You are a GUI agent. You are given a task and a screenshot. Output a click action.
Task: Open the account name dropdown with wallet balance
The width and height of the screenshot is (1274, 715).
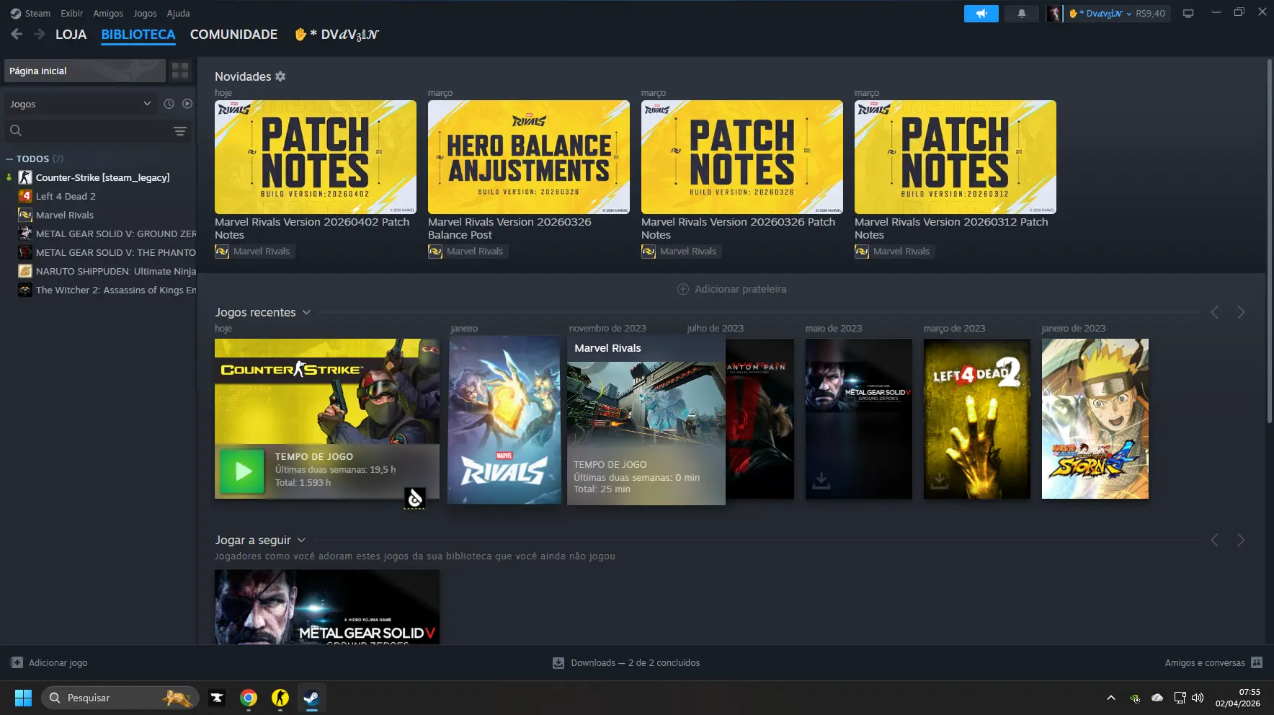(x=1118, y=14)
